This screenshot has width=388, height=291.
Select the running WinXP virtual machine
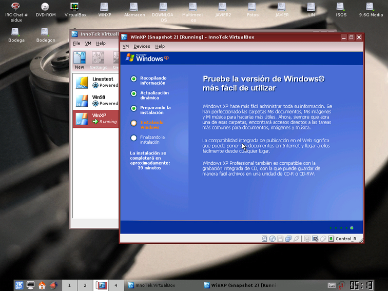coord(96,119)
